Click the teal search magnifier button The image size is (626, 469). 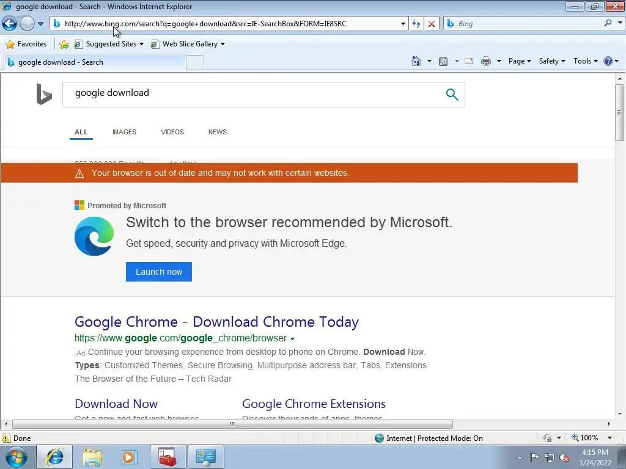tap(452, 95)
